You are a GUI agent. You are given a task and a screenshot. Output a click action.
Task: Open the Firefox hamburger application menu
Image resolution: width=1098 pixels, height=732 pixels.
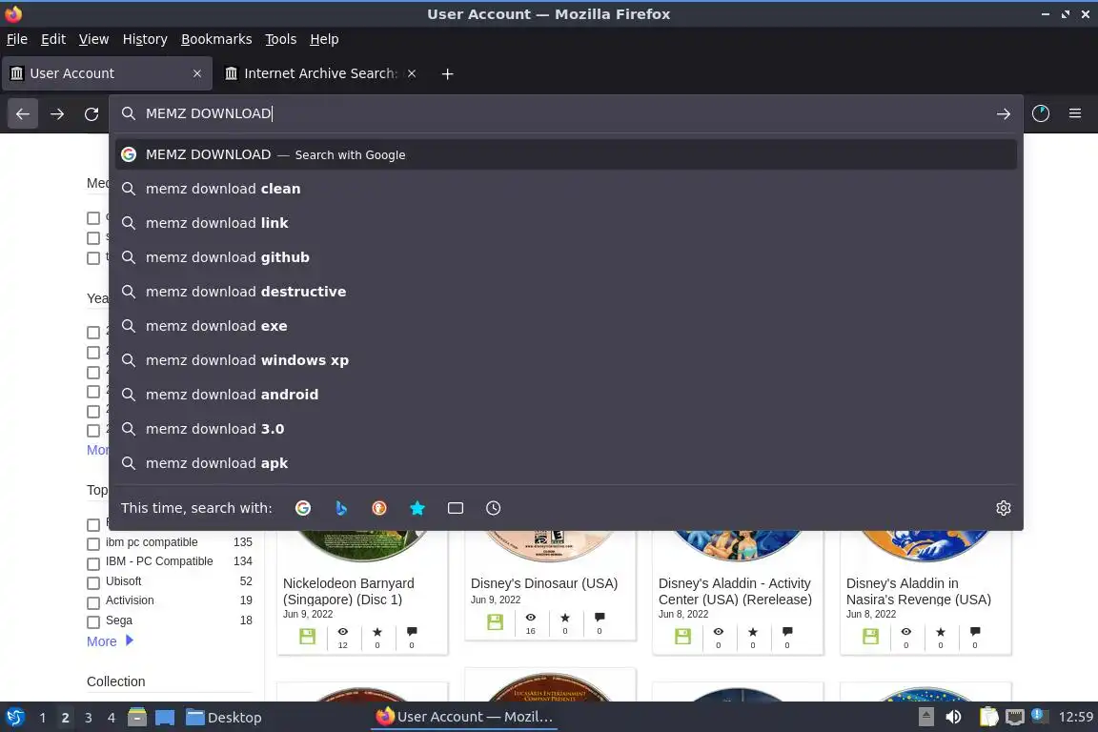pos(1075,113)
